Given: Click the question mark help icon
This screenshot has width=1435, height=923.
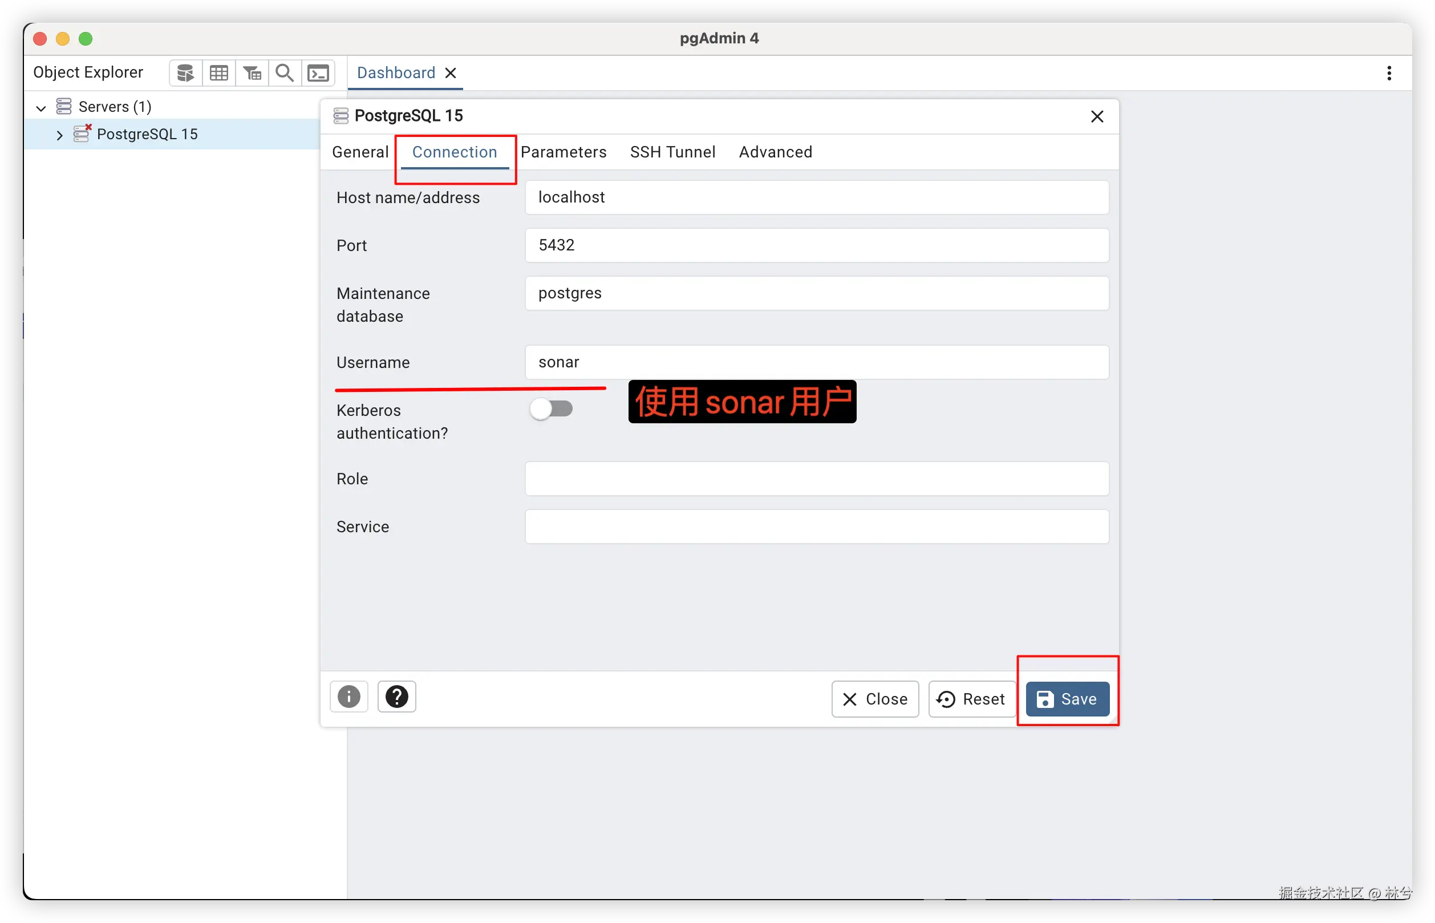Looking at the screenshot, I should coord(396,697).
